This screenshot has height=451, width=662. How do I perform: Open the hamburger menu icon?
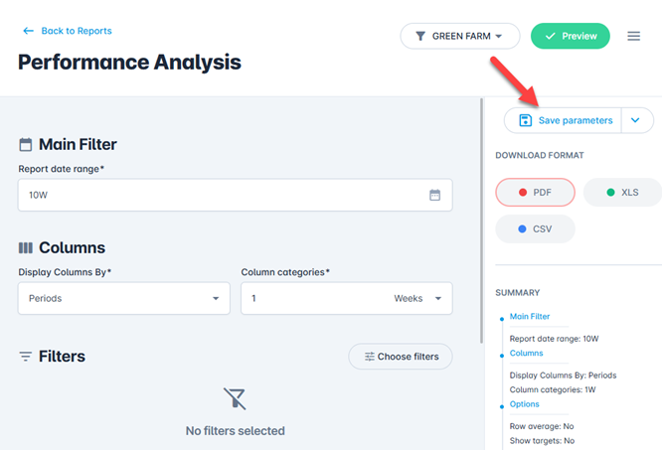(x=633, y=37)
